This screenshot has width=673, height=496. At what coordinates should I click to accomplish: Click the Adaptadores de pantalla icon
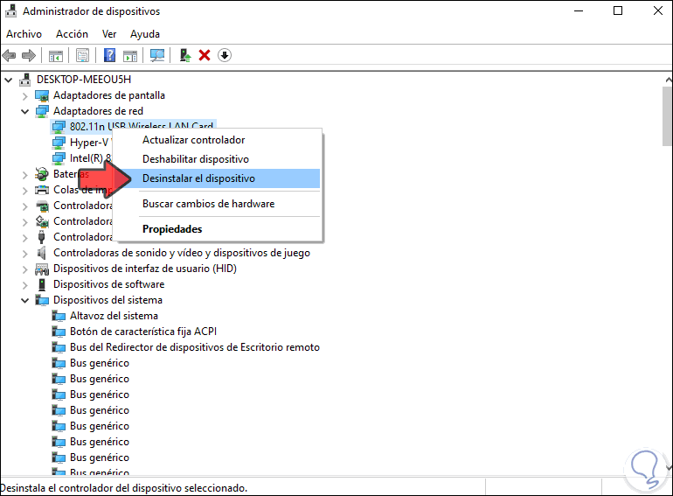tap(42, 95)
